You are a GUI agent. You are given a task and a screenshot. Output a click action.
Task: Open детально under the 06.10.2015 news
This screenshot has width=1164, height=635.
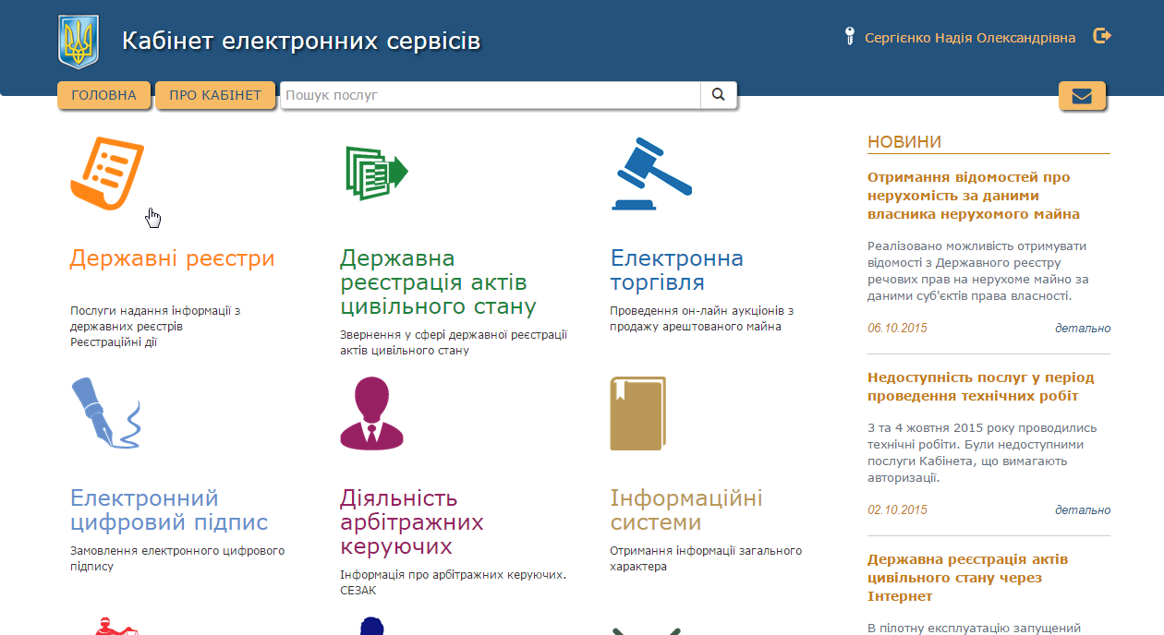coord(1083,328)
